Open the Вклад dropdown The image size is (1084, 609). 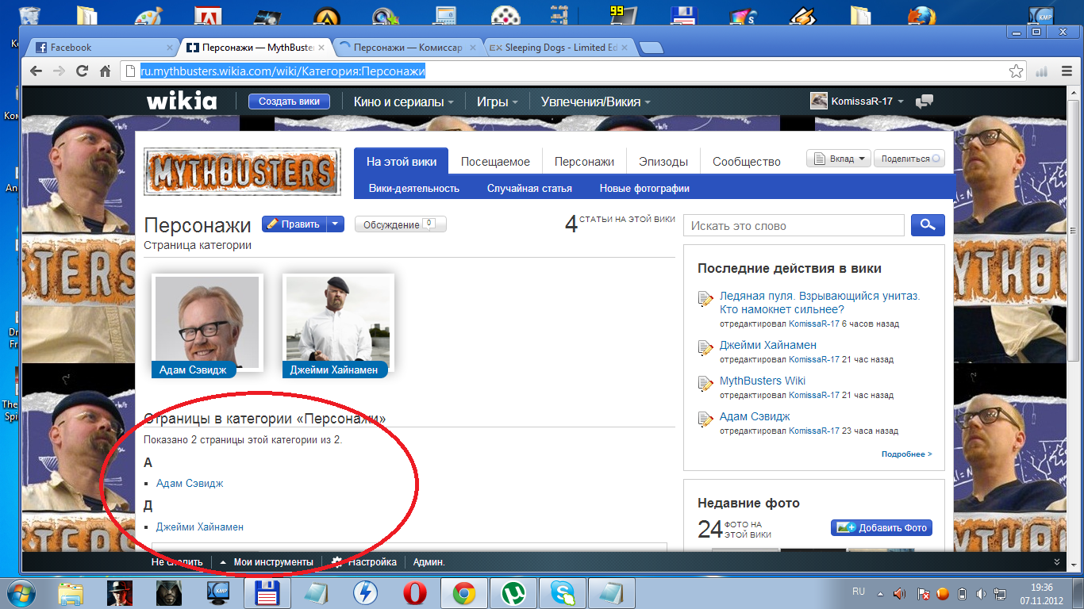[x=839, y=159]
